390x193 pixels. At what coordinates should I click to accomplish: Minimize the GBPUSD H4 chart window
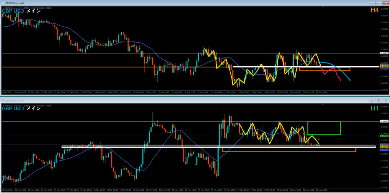coord(372,3)
